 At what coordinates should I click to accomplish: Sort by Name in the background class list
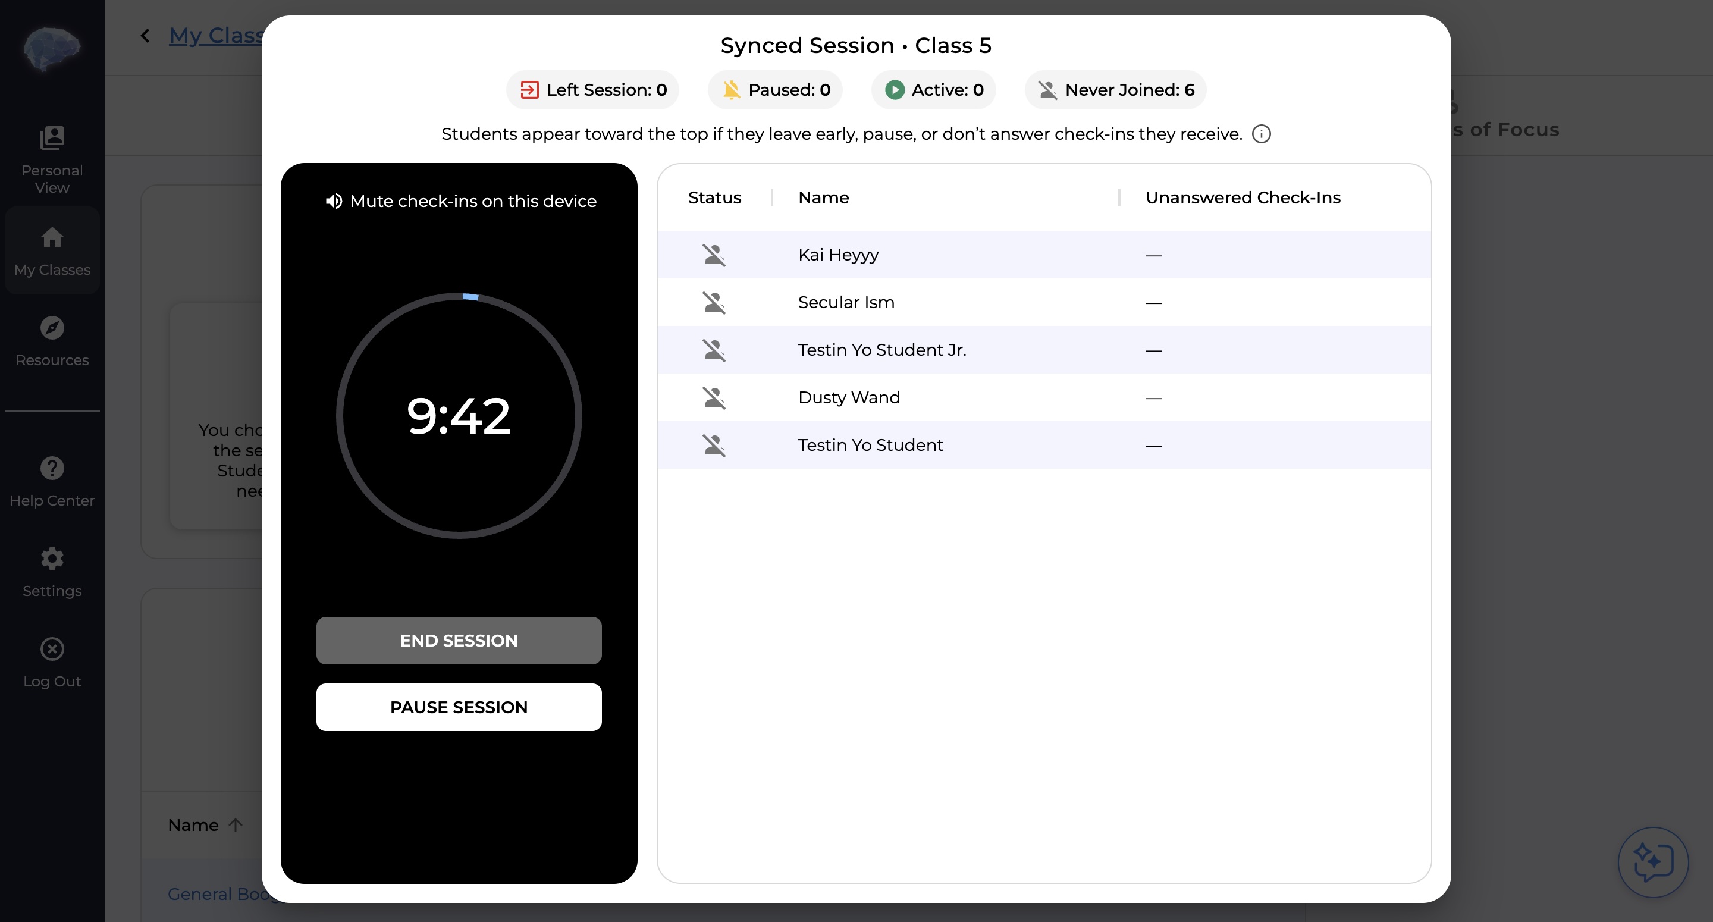coord(205,825)
